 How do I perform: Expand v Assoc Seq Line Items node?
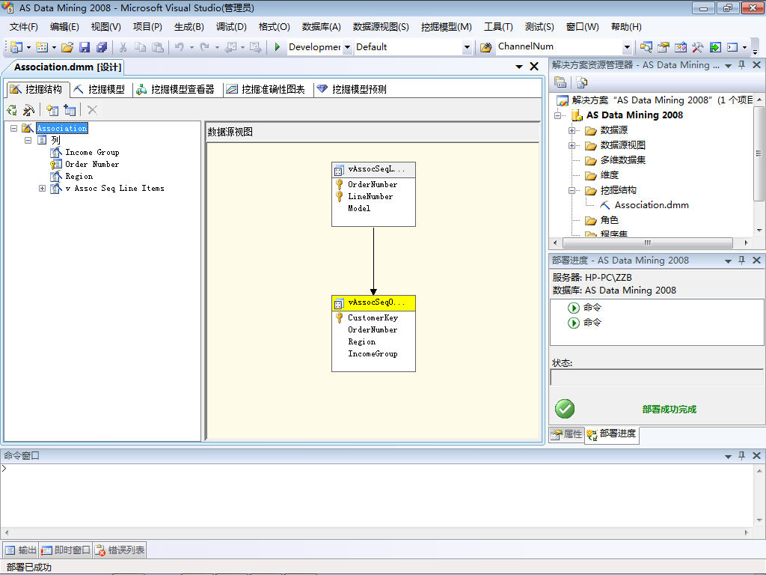click(x=42, y=188)
